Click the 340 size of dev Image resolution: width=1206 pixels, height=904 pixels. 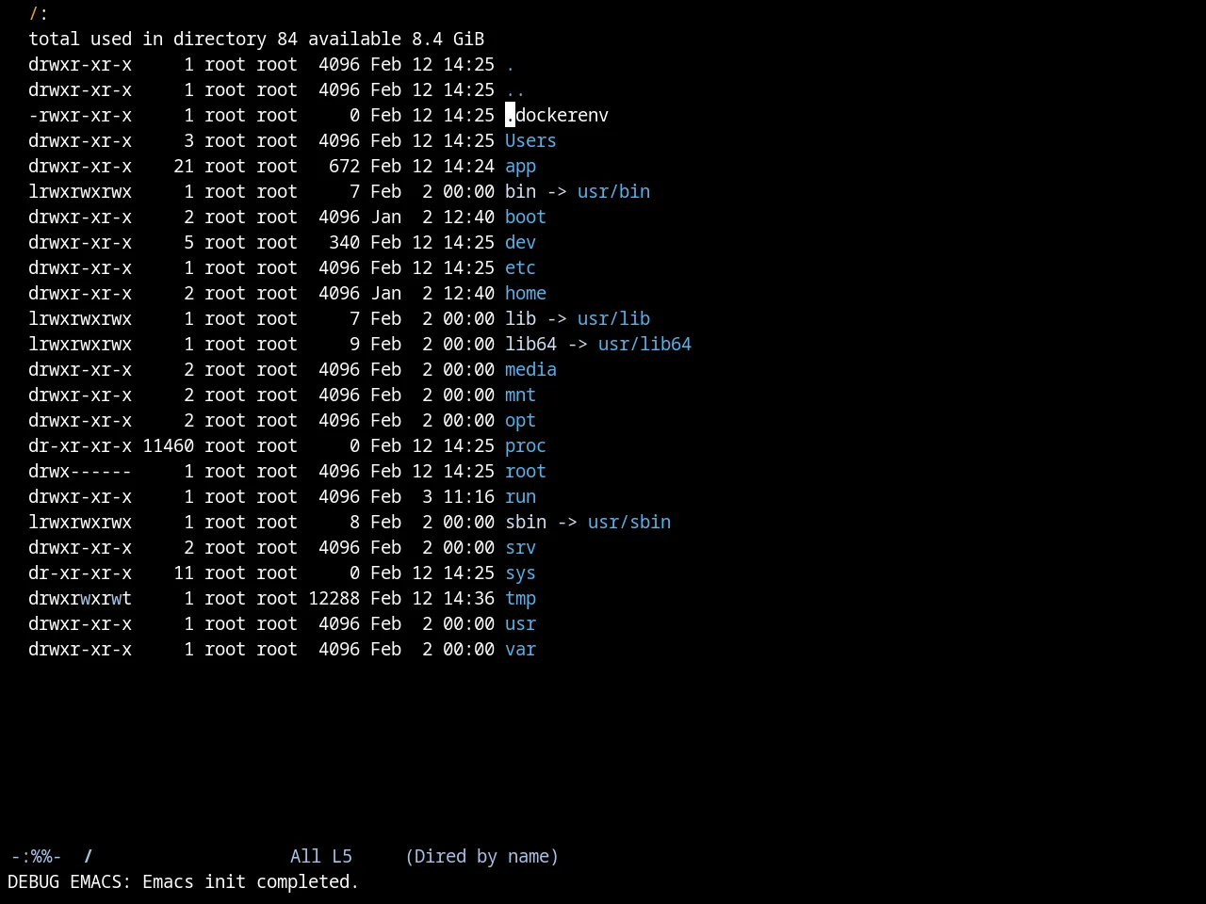pos(344,242)
